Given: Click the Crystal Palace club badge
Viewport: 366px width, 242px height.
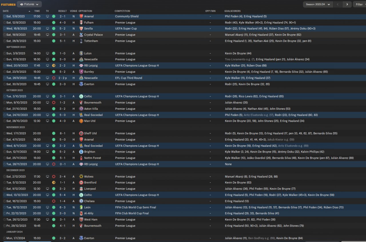Looking at the screenshot, I should point(81,35).
